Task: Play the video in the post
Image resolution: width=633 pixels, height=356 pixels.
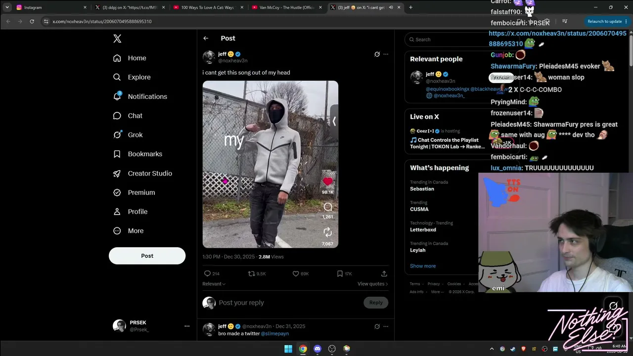Action: coord(270,164)
